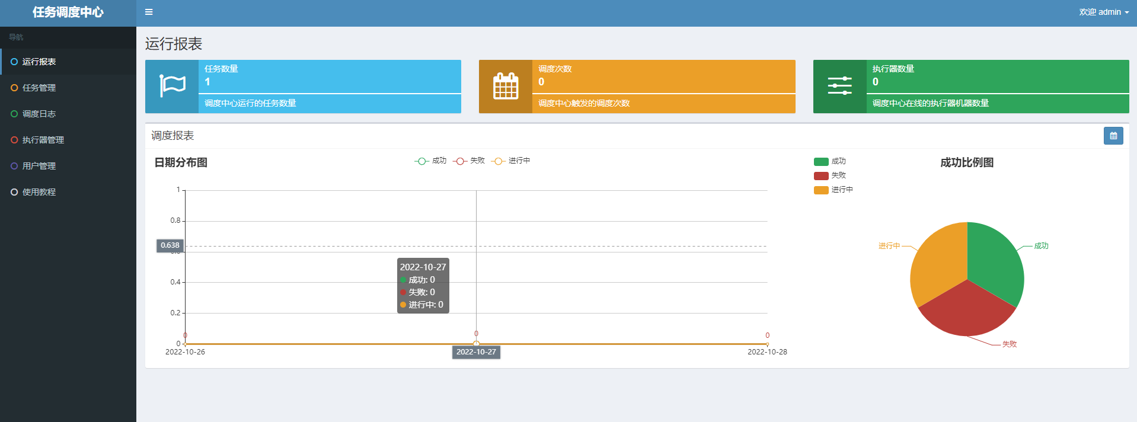Open the date range calendar button
Screen dimensions: 1137x422
coord(1113,136)
